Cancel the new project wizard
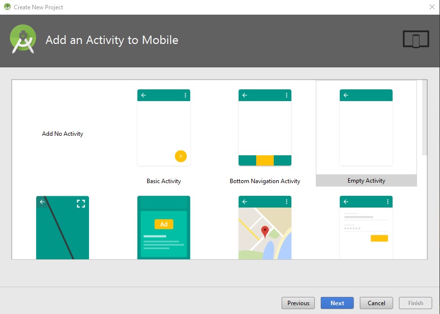The image size is (440, 314). (x=376, y=303)
